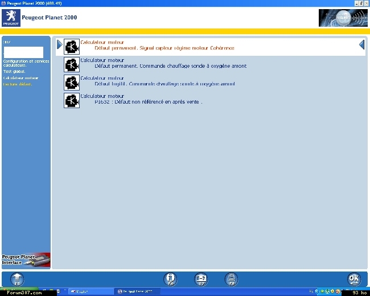Click the blue right-pointing arrow beside the first fault
Screen dimensions: 370x296
coord(60,44)
